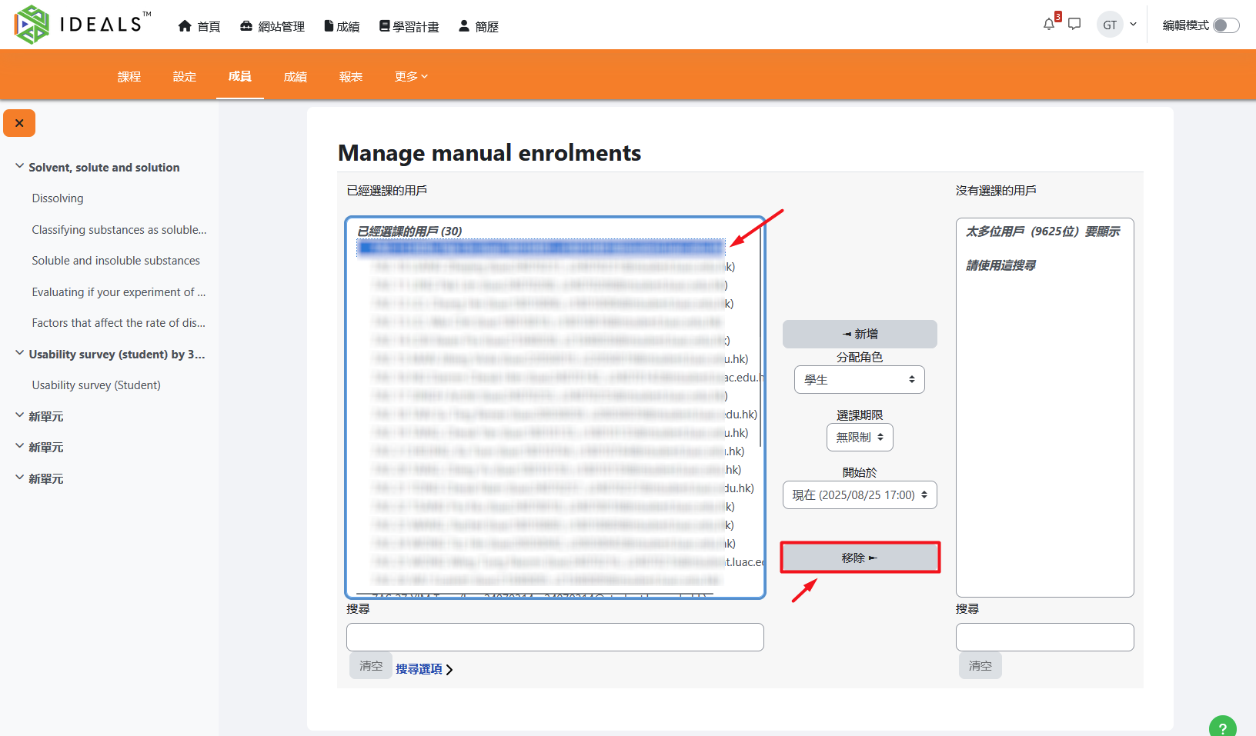Screen dimensions: 1256x736
Task: Open the 選課期限 duration dropdown
Action: point(859,438)
